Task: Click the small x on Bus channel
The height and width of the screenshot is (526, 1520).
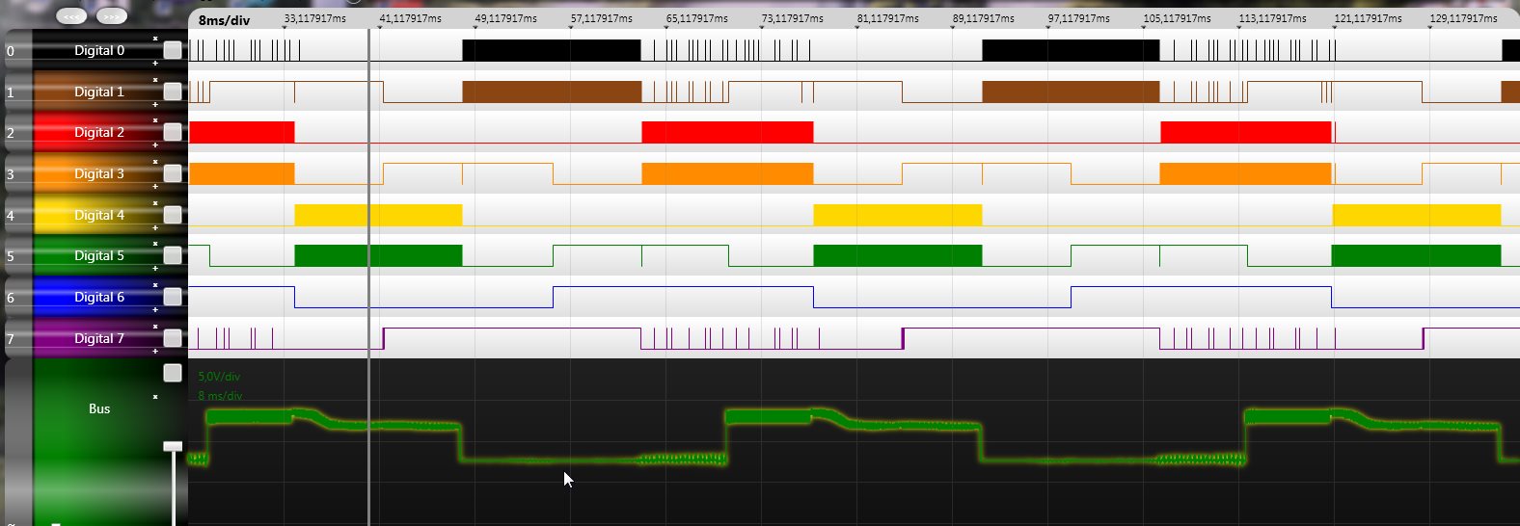Action: pyautogui.click(x=155, y=397)
